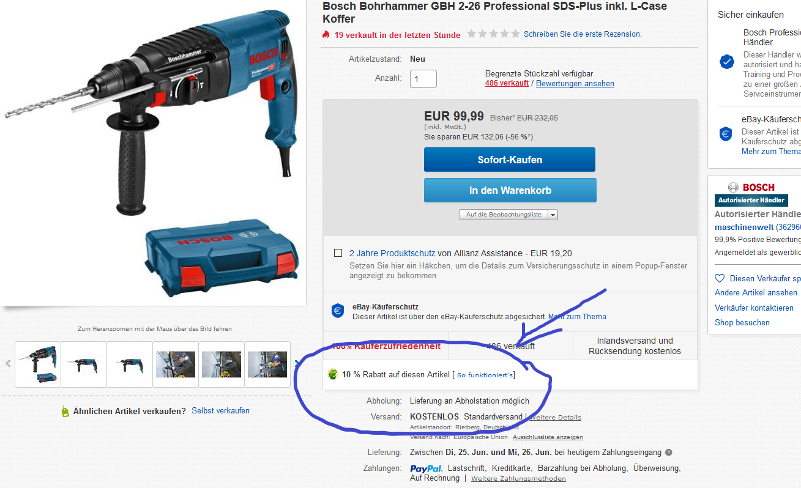Open the Shop besuchen link

coord(742,322)
